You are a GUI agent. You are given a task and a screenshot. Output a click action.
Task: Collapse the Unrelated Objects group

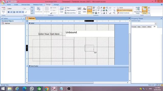[23, 21]
